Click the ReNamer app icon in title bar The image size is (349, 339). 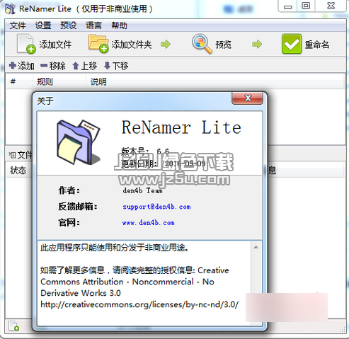(x=10, y=9)
